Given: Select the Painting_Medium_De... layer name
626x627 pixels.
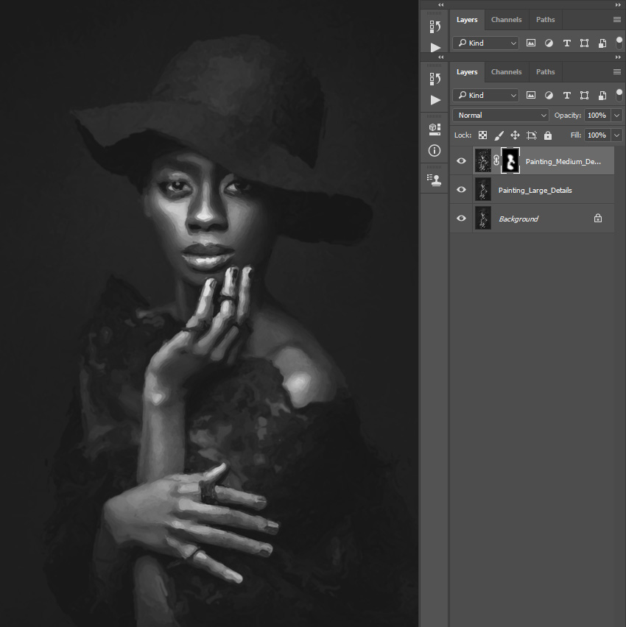Looking at the screenshot, I should tap(563, 162).
